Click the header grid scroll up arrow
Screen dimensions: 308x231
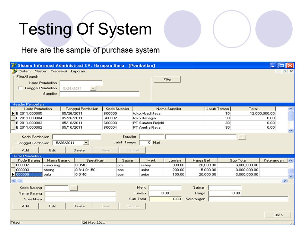click(291, 109)
